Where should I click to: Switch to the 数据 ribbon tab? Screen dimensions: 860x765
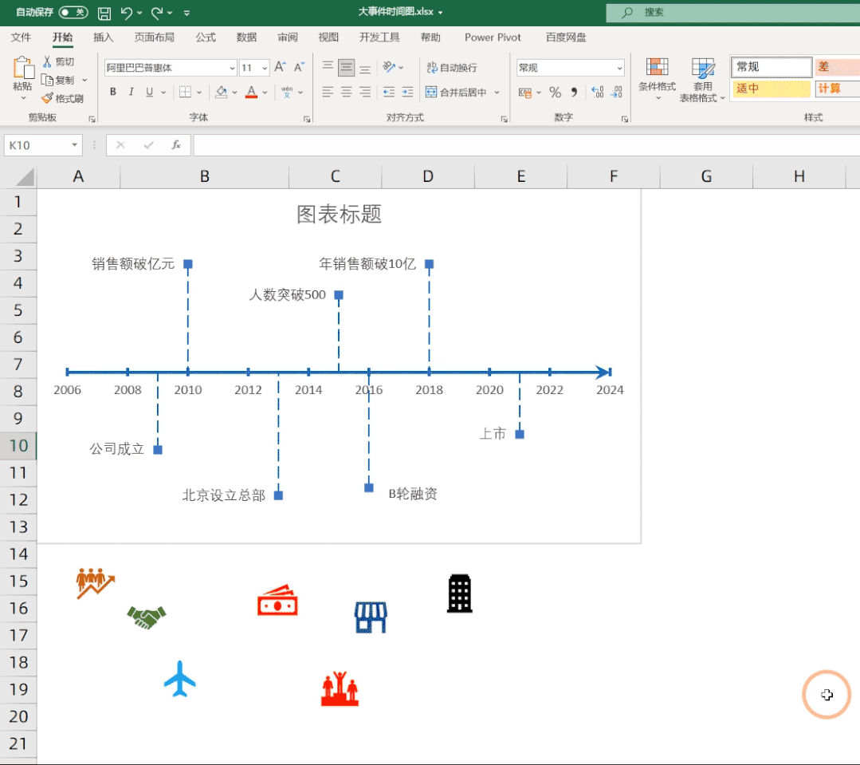[x=246, y=37]
